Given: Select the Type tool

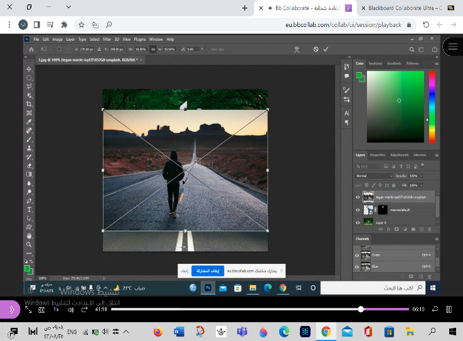Looking at the screenshot, I should (x=29, y=209).
